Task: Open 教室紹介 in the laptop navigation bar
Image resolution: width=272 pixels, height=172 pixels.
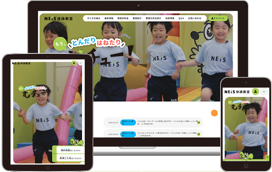Action: (137, 18)
